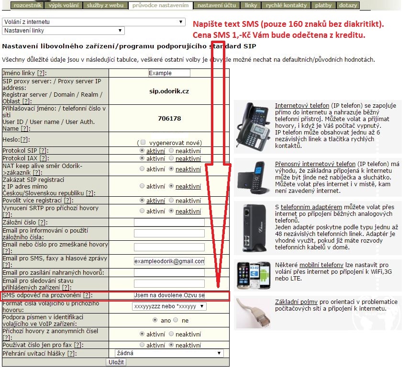
Task: Select Povolit více registrací aktivní radio
Action: coord(142,201)
